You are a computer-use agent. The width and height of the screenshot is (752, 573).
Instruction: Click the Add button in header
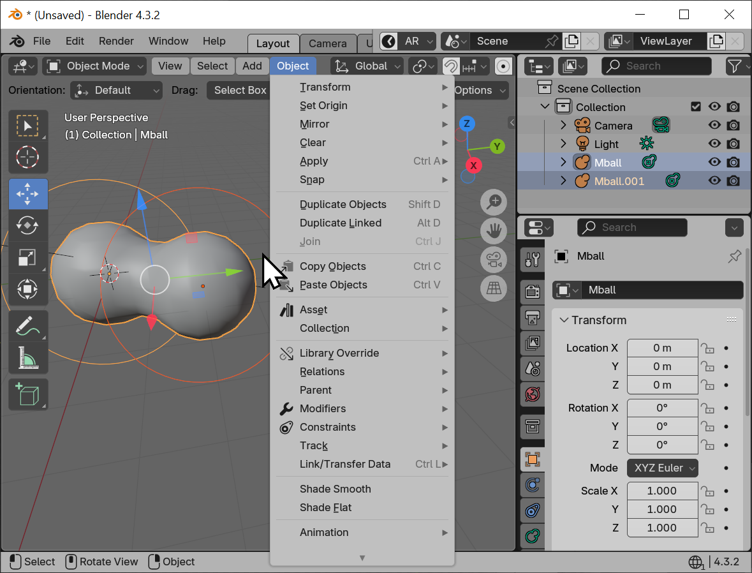click(x=252, y=66)
